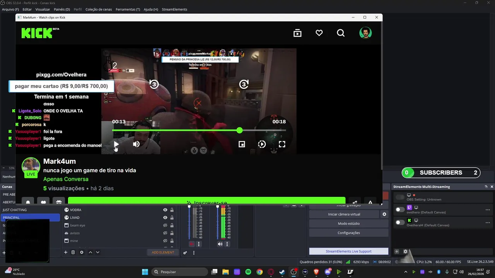The image size is (495, 278).
Task: Open Kick search magnifier icon
Action: [341, 33]
